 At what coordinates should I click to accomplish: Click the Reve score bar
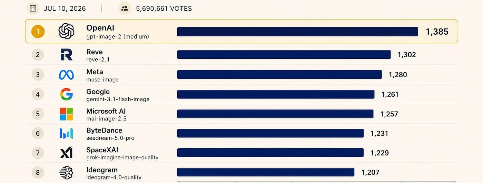[284, 55]
